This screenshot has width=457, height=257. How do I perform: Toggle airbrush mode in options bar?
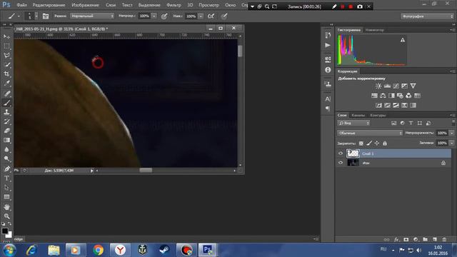[211, 16]
